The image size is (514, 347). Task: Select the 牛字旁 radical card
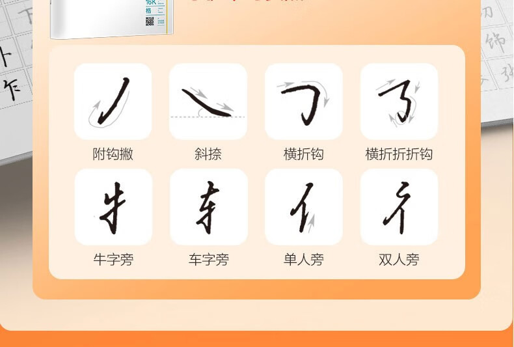pos(113,207)
